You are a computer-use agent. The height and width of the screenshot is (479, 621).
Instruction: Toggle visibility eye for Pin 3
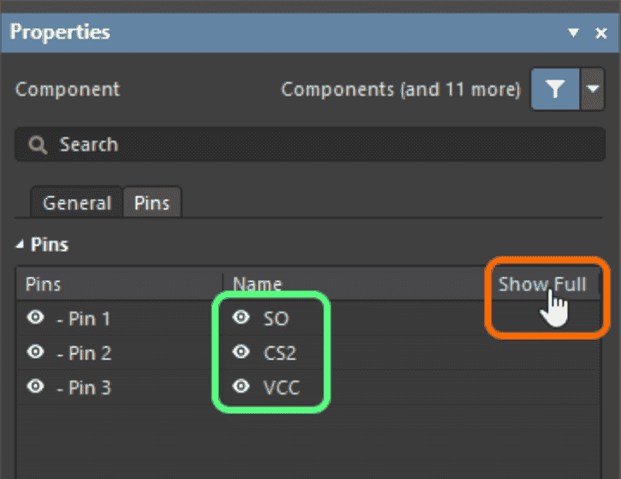(x=35, y=386)
